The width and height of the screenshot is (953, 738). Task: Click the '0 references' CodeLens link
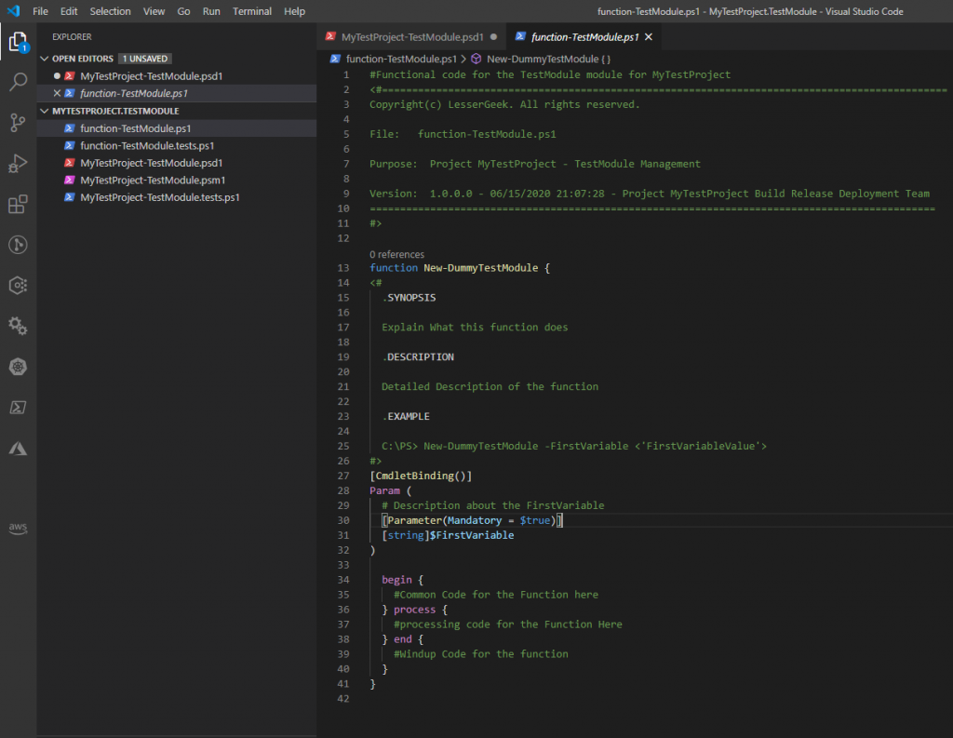click(x=396, y=254)
